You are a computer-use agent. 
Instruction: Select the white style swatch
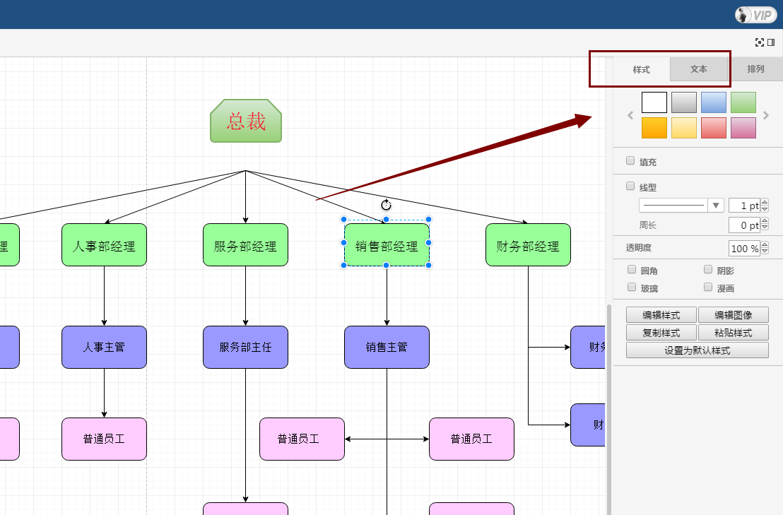[x=654, y=102]
